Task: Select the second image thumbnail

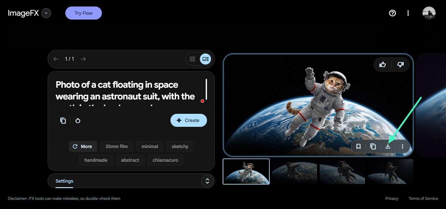Action: point(294,171)
